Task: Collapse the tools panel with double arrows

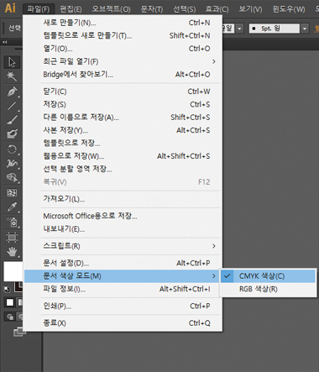Action: (x=5, y=42)
